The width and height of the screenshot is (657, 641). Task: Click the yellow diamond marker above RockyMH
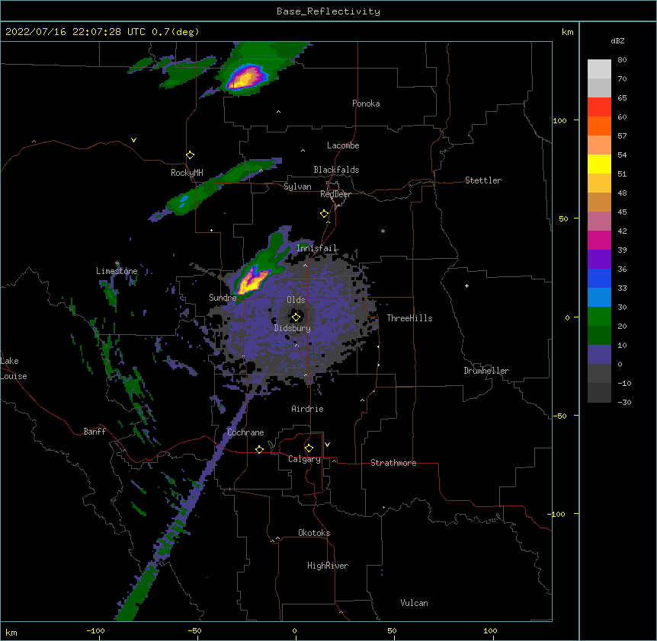coord(190,155)
